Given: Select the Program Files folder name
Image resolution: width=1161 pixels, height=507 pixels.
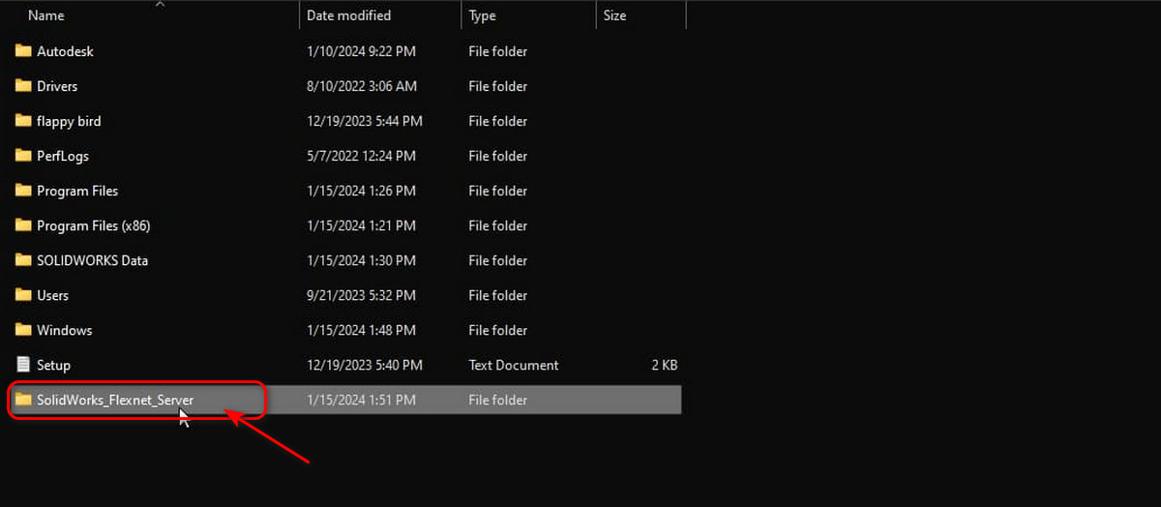Looking at the screenshot, I should coord(77,191).
